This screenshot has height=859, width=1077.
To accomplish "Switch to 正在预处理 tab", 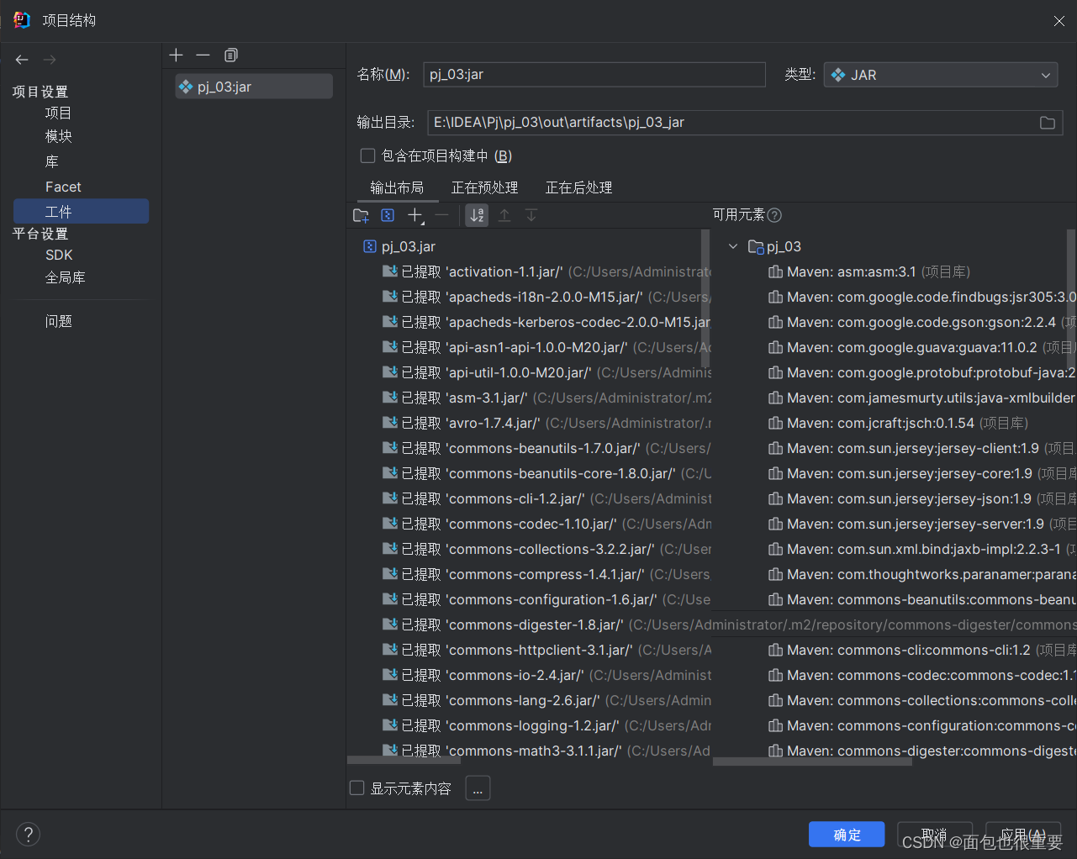I will (485, 187).
